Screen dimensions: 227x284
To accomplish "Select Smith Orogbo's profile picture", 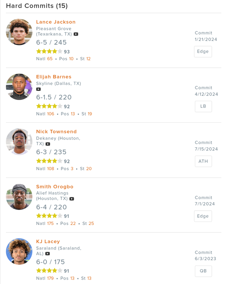I will 19,197.
